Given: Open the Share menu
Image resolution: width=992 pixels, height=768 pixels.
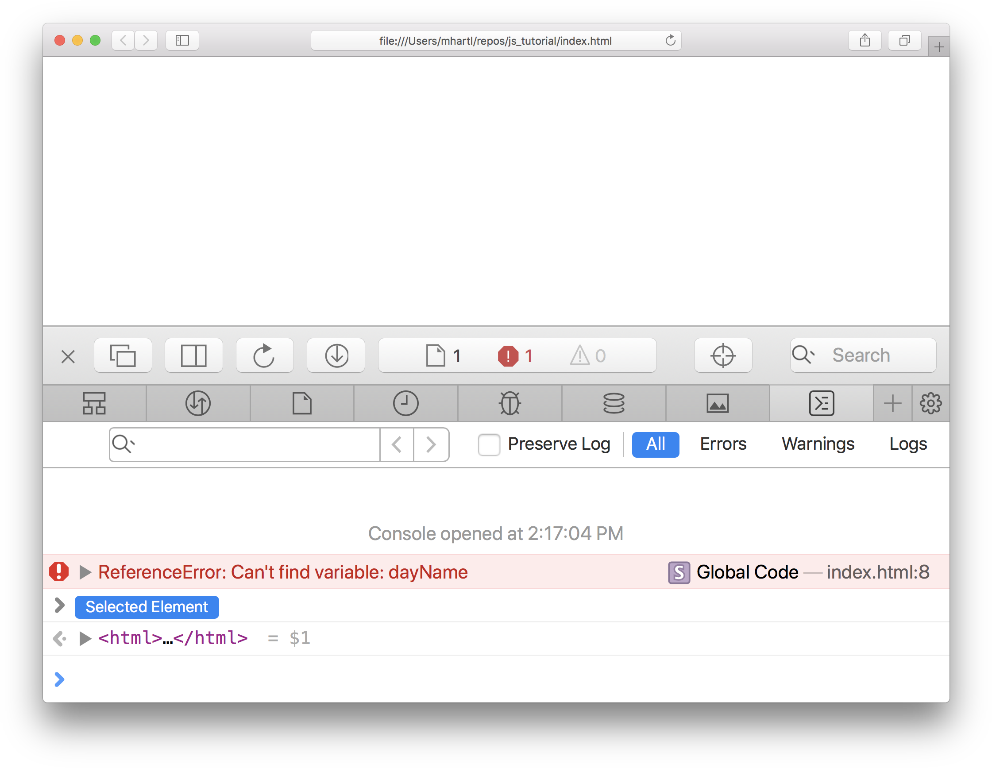Looking at the screenshot, I should coord(865,40).
